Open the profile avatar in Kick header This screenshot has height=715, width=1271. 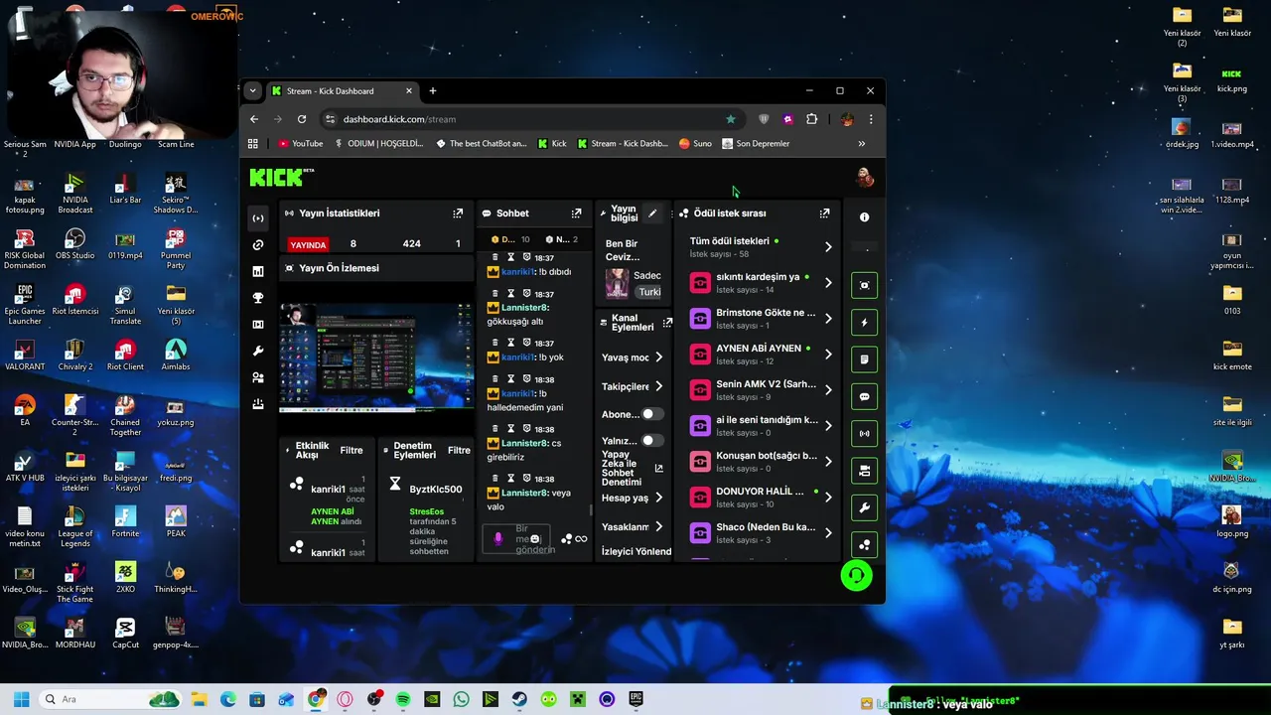(865, 178)
